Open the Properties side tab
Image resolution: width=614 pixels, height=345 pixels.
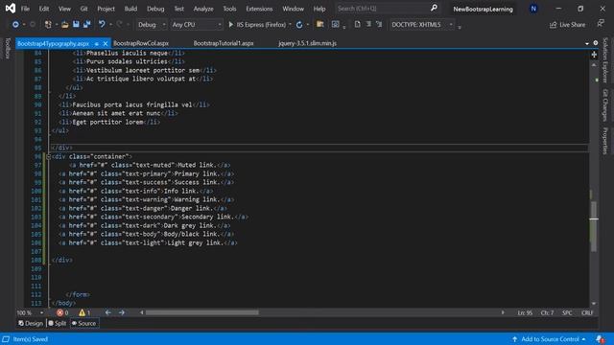(x=605, y=141)
